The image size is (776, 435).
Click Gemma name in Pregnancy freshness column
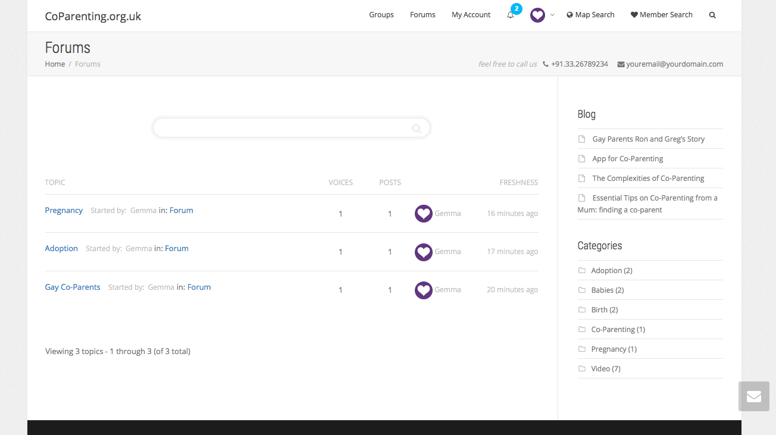(x=448, y=214)
